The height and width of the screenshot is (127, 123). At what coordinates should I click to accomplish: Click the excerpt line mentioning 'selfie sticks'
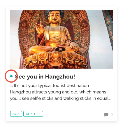coord(60,98)
